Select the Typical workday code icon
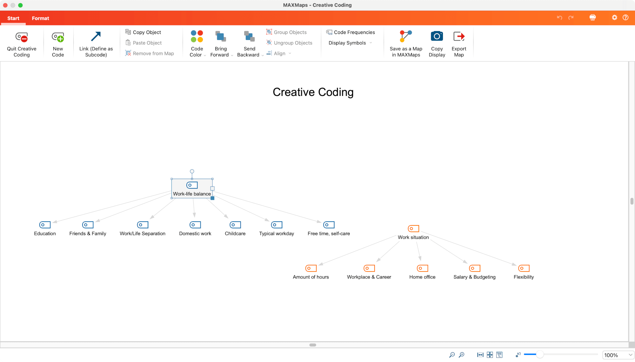 click(x=277, y=225)
